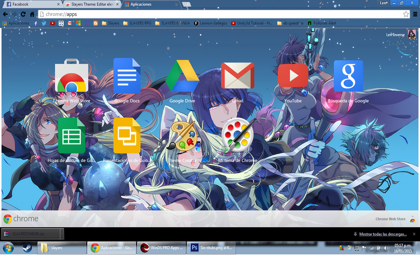Open the Chrome hamburger menu
The image size is (420, 262).
[x=415, y=14]
